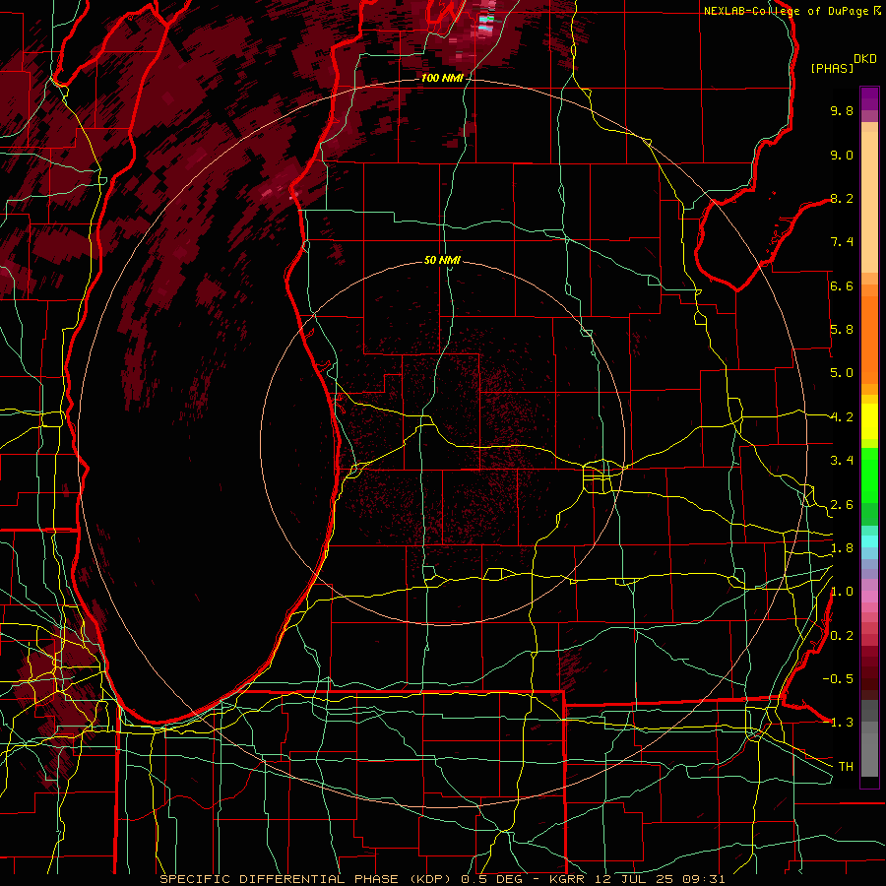Click the 50 NMI range ring label
The width and height of the screenshot is (886, 886).
[x=442, y=260]
